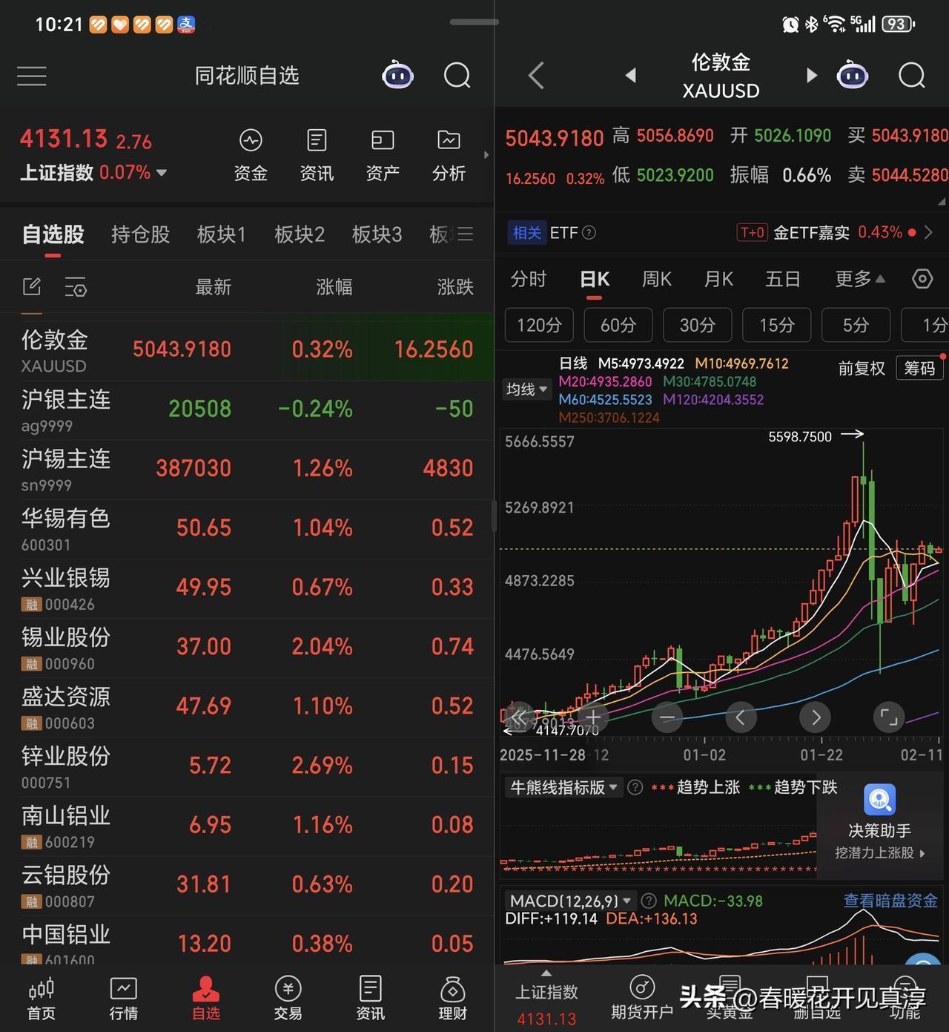
Task: Expand the 上证指数 bottom bar arrow
Action: [x=546, y=973]
